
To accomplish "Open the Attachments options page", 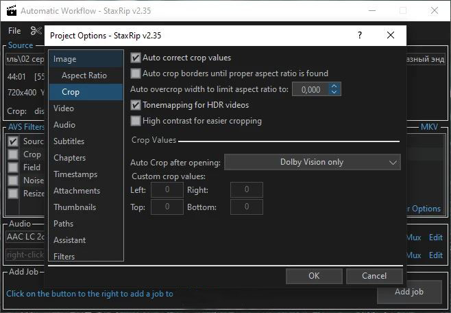I will (x=86, y=191).
